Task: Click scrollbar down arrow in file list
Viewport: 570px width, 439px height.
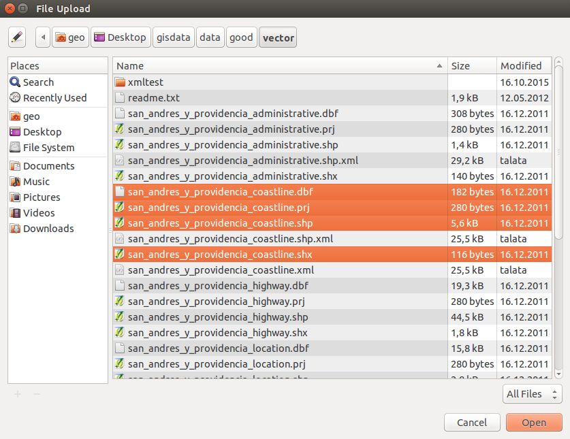Action: (x=558, y=374)
